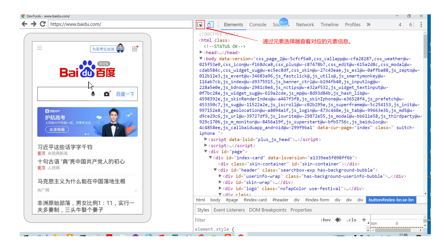Open the DOM Breakpoints pane
Viewport: 444px width, 250px height.
268,210
